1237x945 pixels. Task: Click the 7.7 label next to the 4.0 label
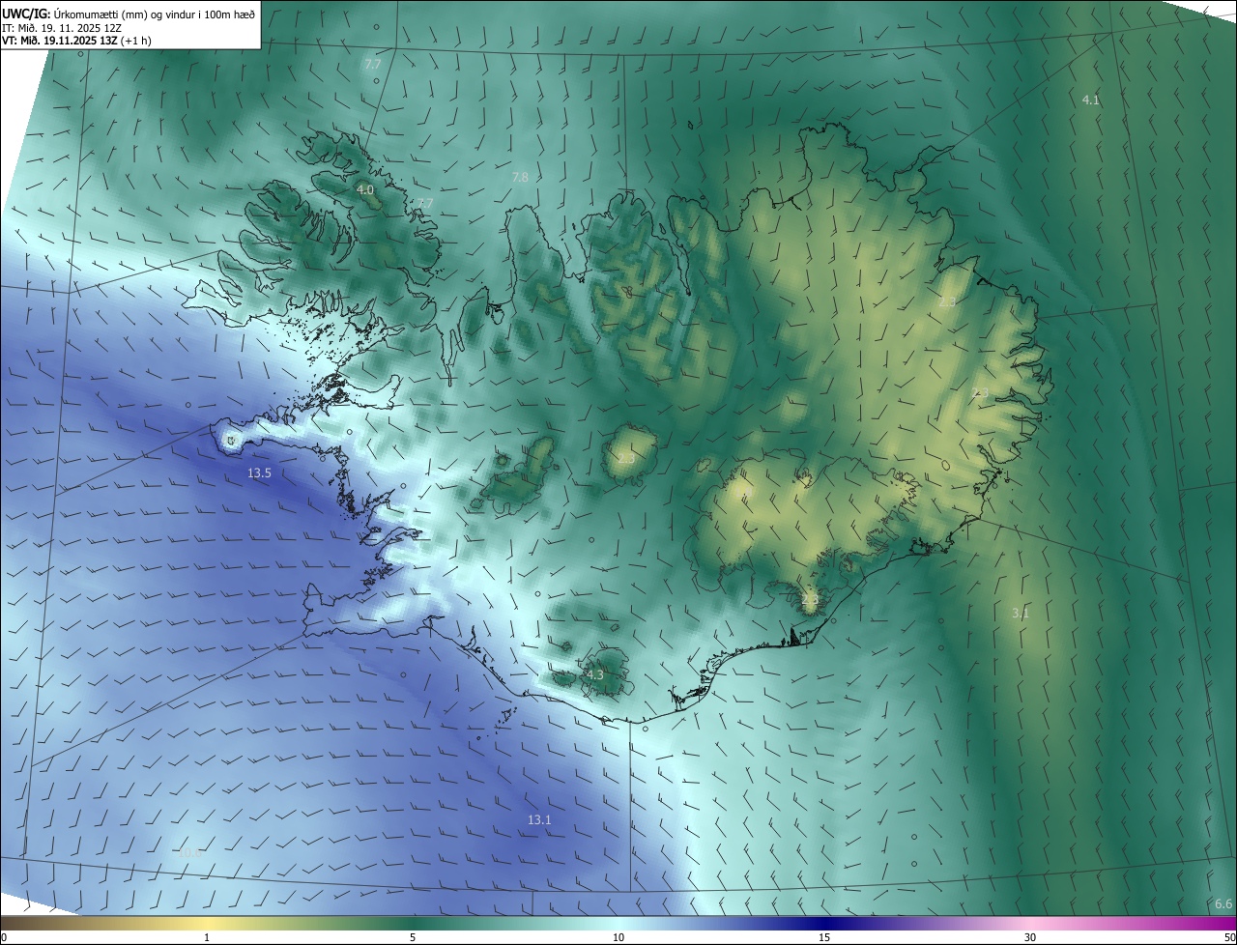point(425,204)
